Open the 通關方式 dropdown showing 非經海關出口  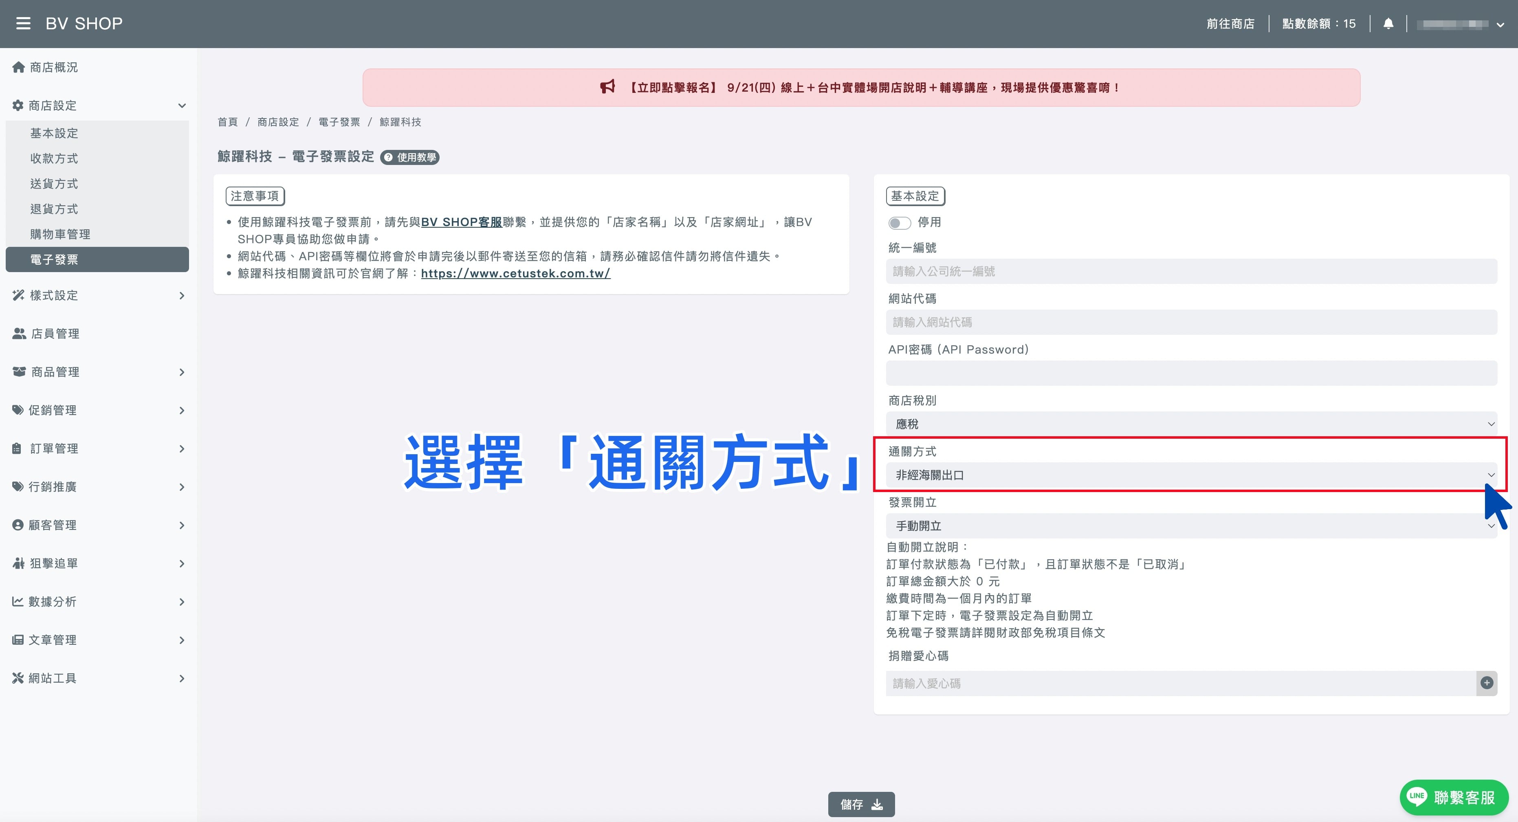[x=1191, y=475]
